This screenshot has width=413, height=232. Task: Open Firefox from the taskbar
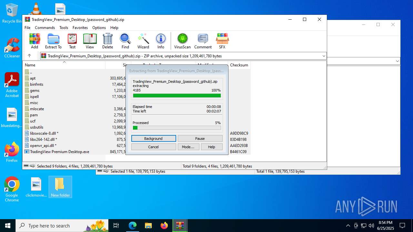164,226
